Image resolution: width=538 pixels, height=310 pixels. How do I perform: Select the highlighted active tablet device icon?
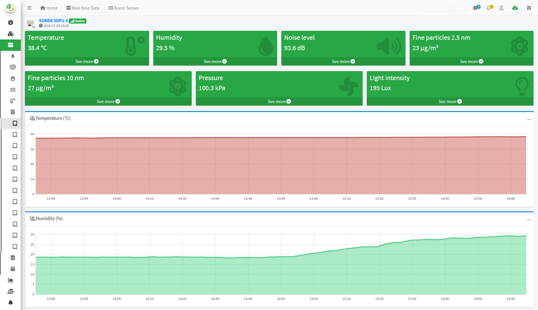coord(15,123)
